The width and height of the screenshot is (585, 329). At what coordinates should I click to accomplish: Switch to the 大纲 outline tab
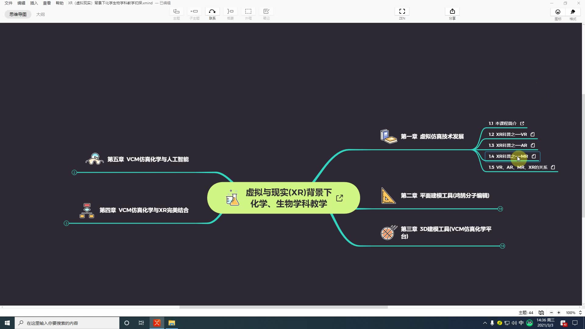point(41,14)
